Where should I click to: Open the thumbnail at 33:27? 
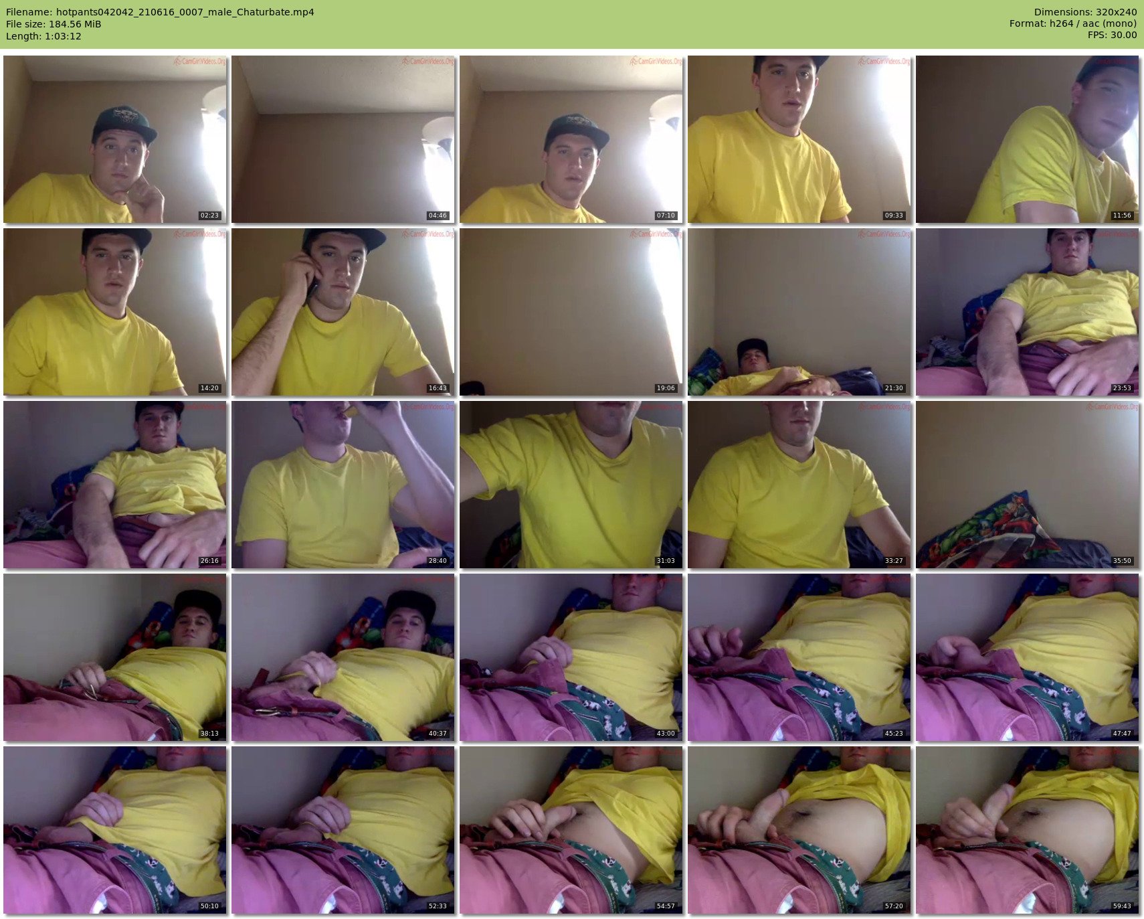(x=799, y=485)
